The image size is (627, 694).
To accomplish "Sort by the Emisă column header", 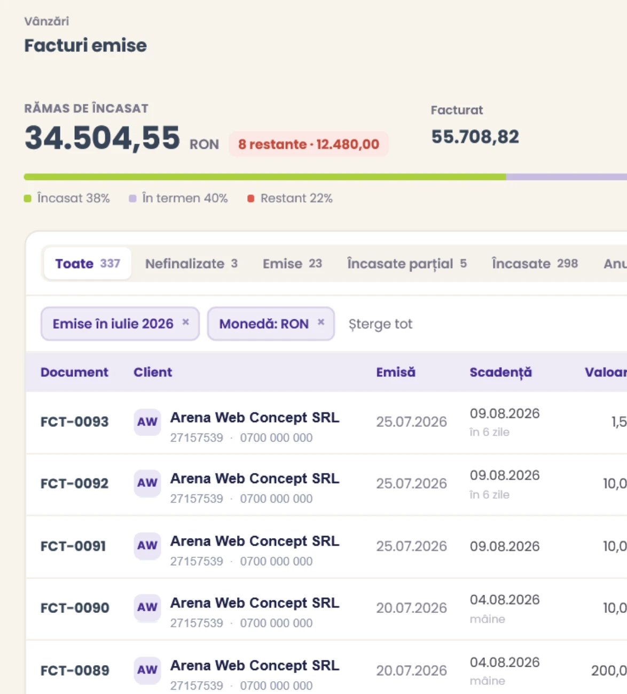I will (396, 372).
